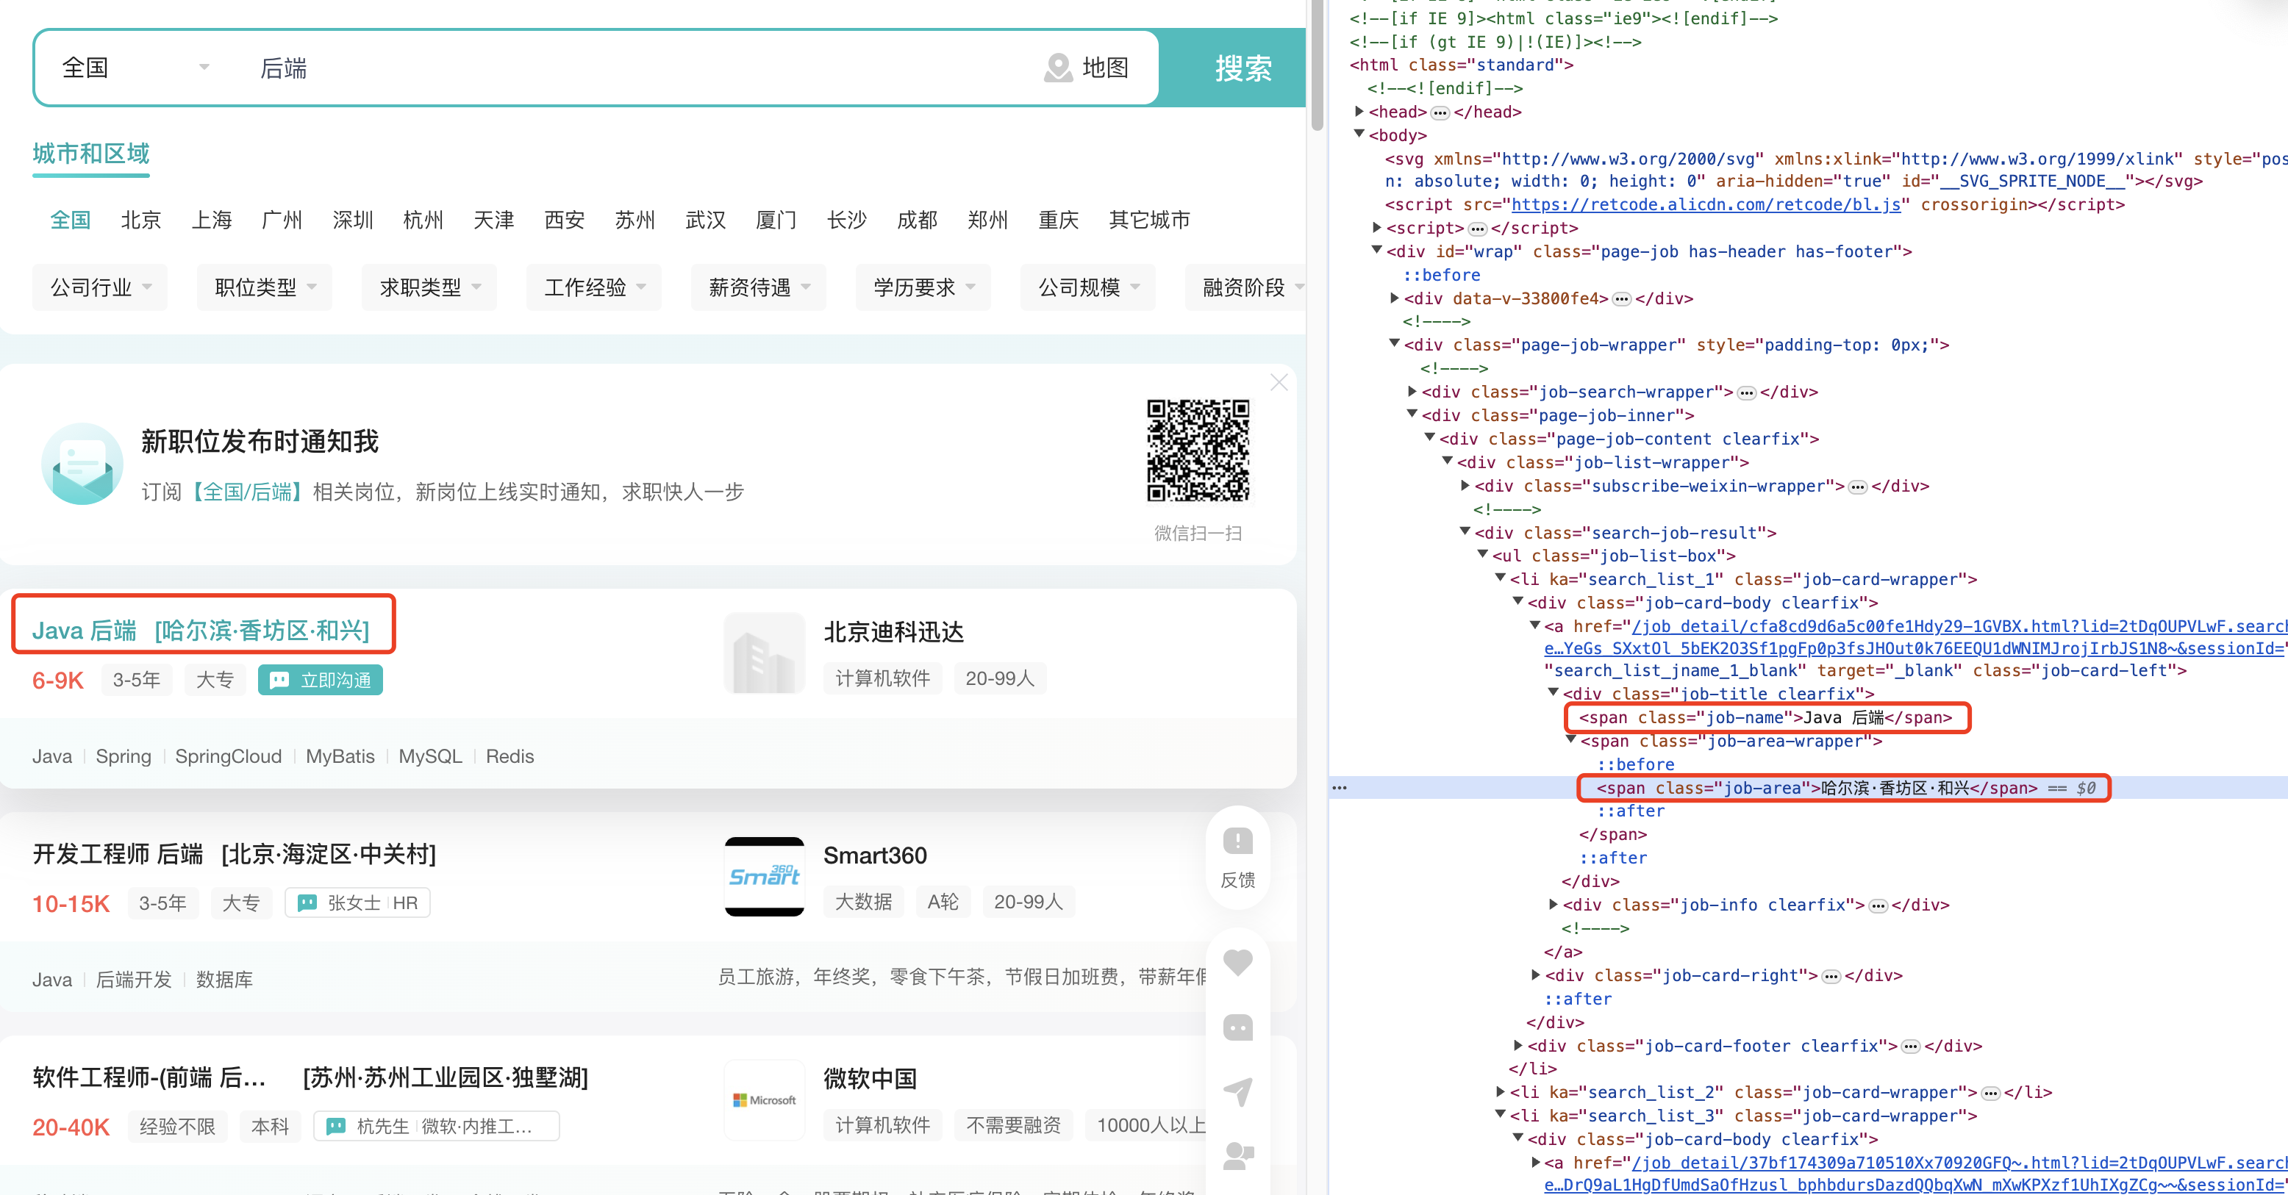The width and height of the screenshot is (2288, 1195).
Task: Click the chat icon beside 张女士 HR
Action: tap(307, 903)
